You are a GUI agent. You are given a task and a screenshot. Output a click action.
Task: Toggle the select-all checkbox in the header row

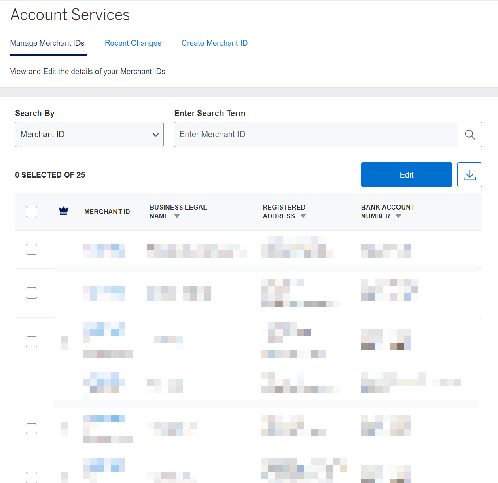(x=31, y=211)
